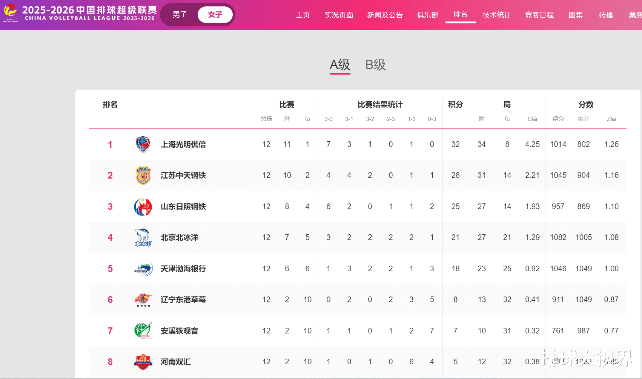Click the China Volleyball League logo
This screenshot has height=379, width=642.
click(11, 13)
